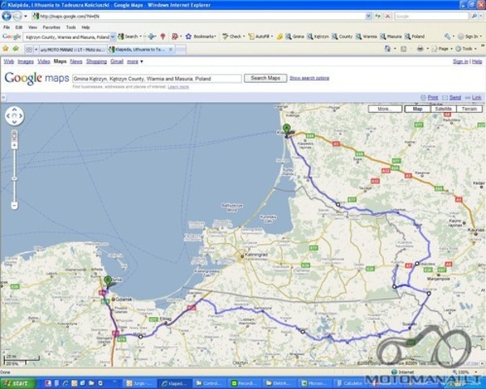486x389 pixels.
Task: Click the AutoFill toolbar button
Action: point(259,36)
